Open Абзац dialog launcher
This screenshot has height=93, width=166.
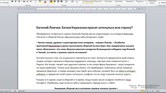tap(81, 5)
